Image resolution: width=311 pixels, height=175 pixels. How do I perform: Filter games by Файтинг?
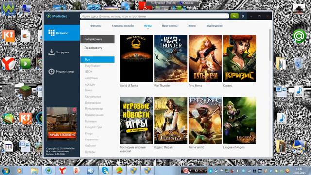pos(90,146)
